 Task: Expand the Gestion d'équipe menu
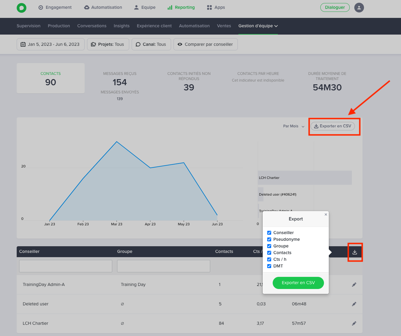click(258, 26)
